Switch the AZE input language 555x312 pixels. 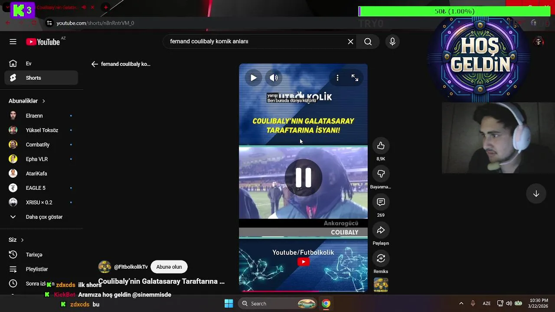pyautogui.click(x=486, y=303)
